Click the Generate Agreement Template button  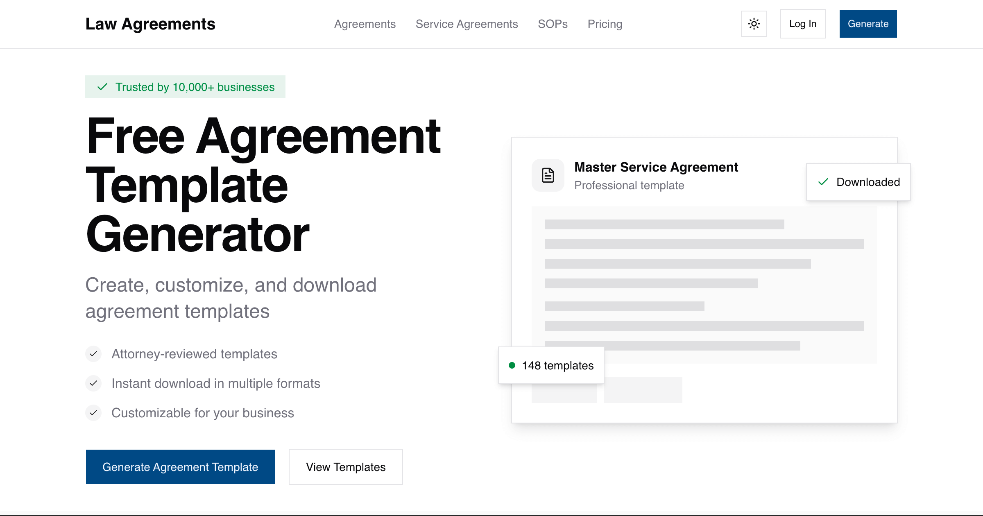click(x=180, y=466)
